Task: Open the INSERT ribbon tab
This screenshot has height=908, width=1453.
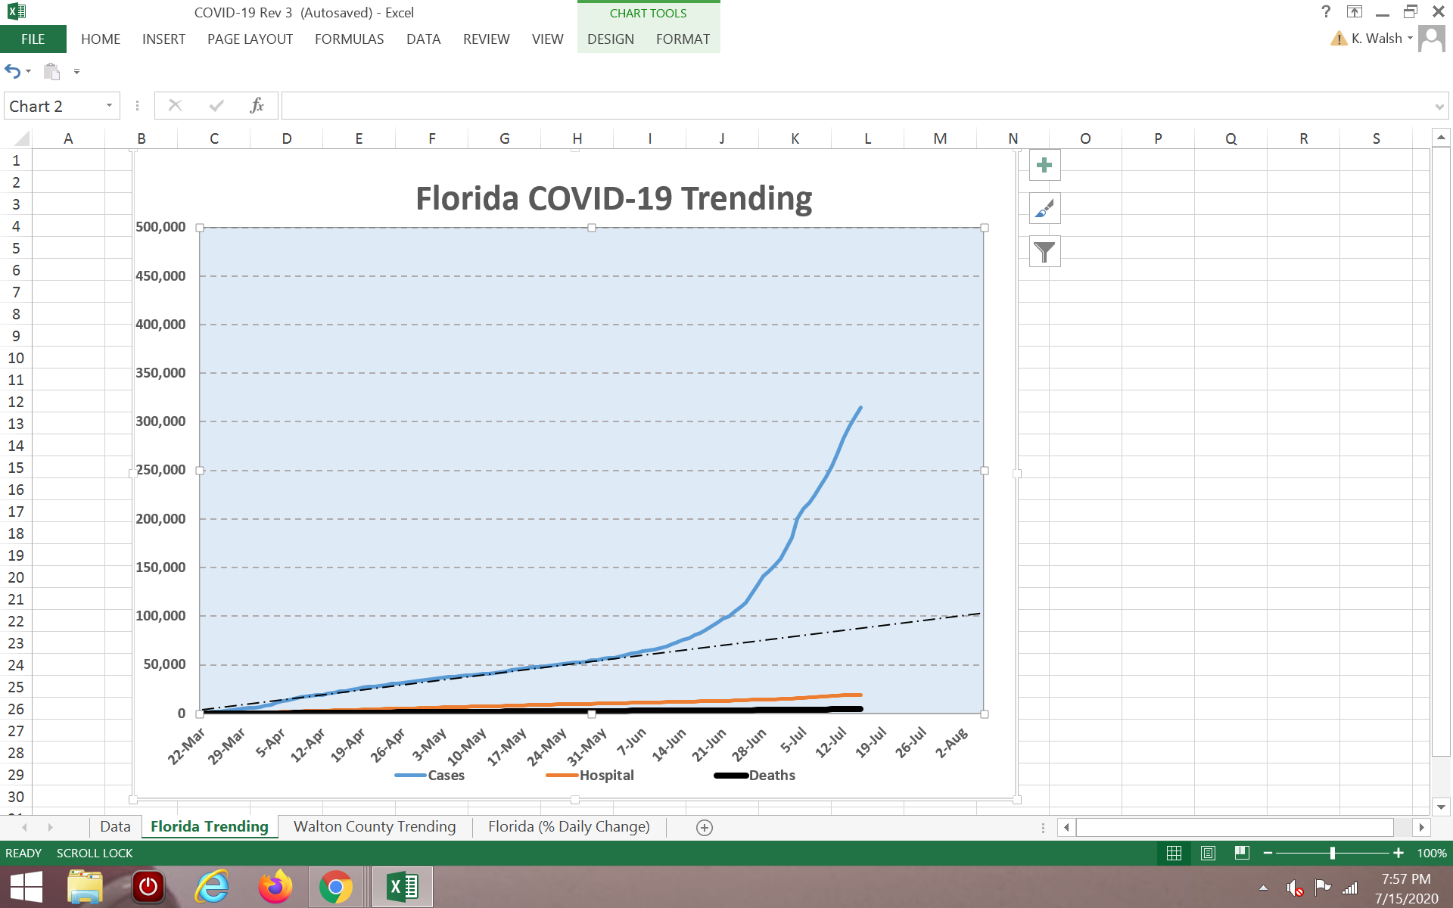Action: coord(163,39)
